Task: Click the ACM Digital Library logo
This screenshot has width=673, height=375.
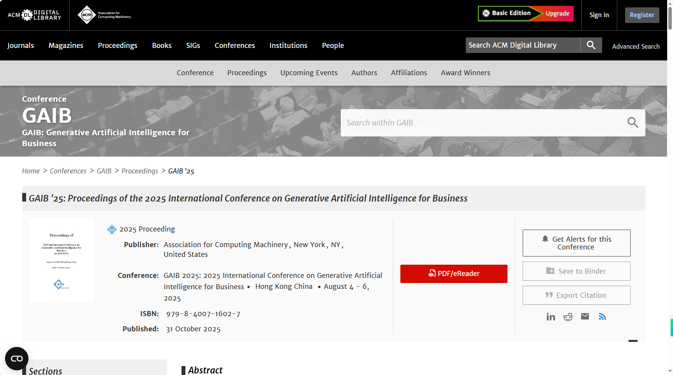Action: tap(34, 15)
